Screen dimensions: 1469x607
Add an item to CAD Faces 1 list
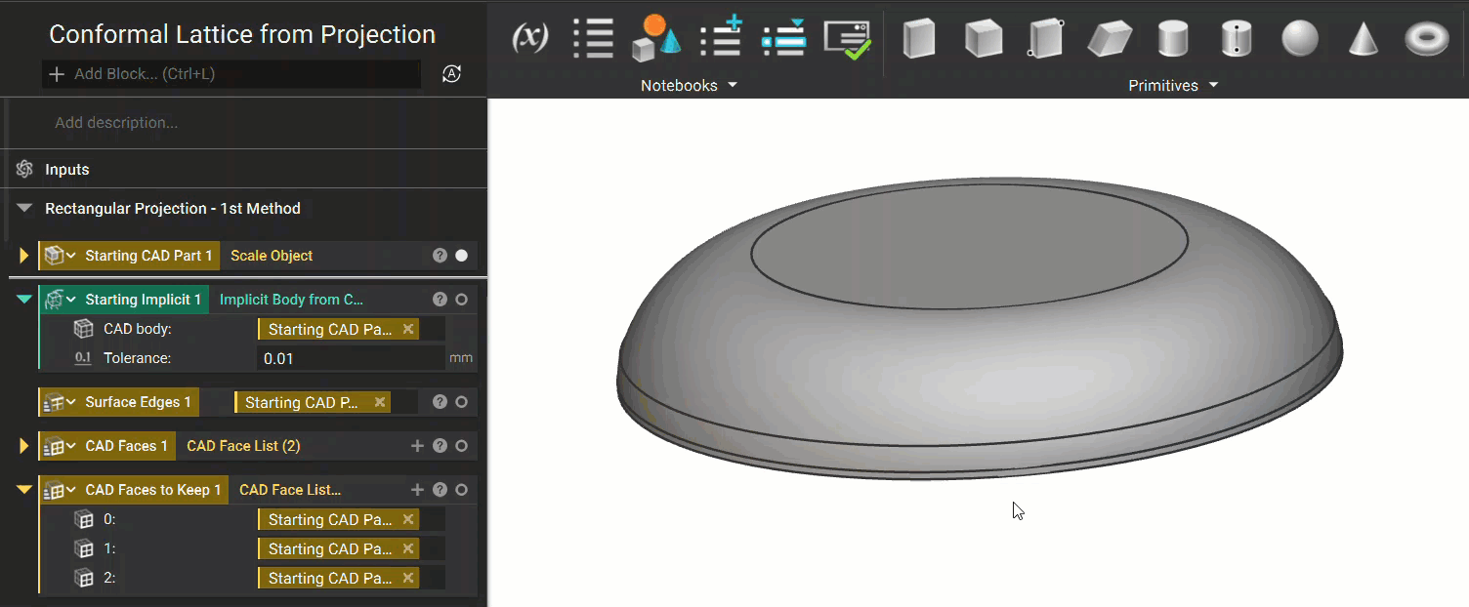point(417,446)
